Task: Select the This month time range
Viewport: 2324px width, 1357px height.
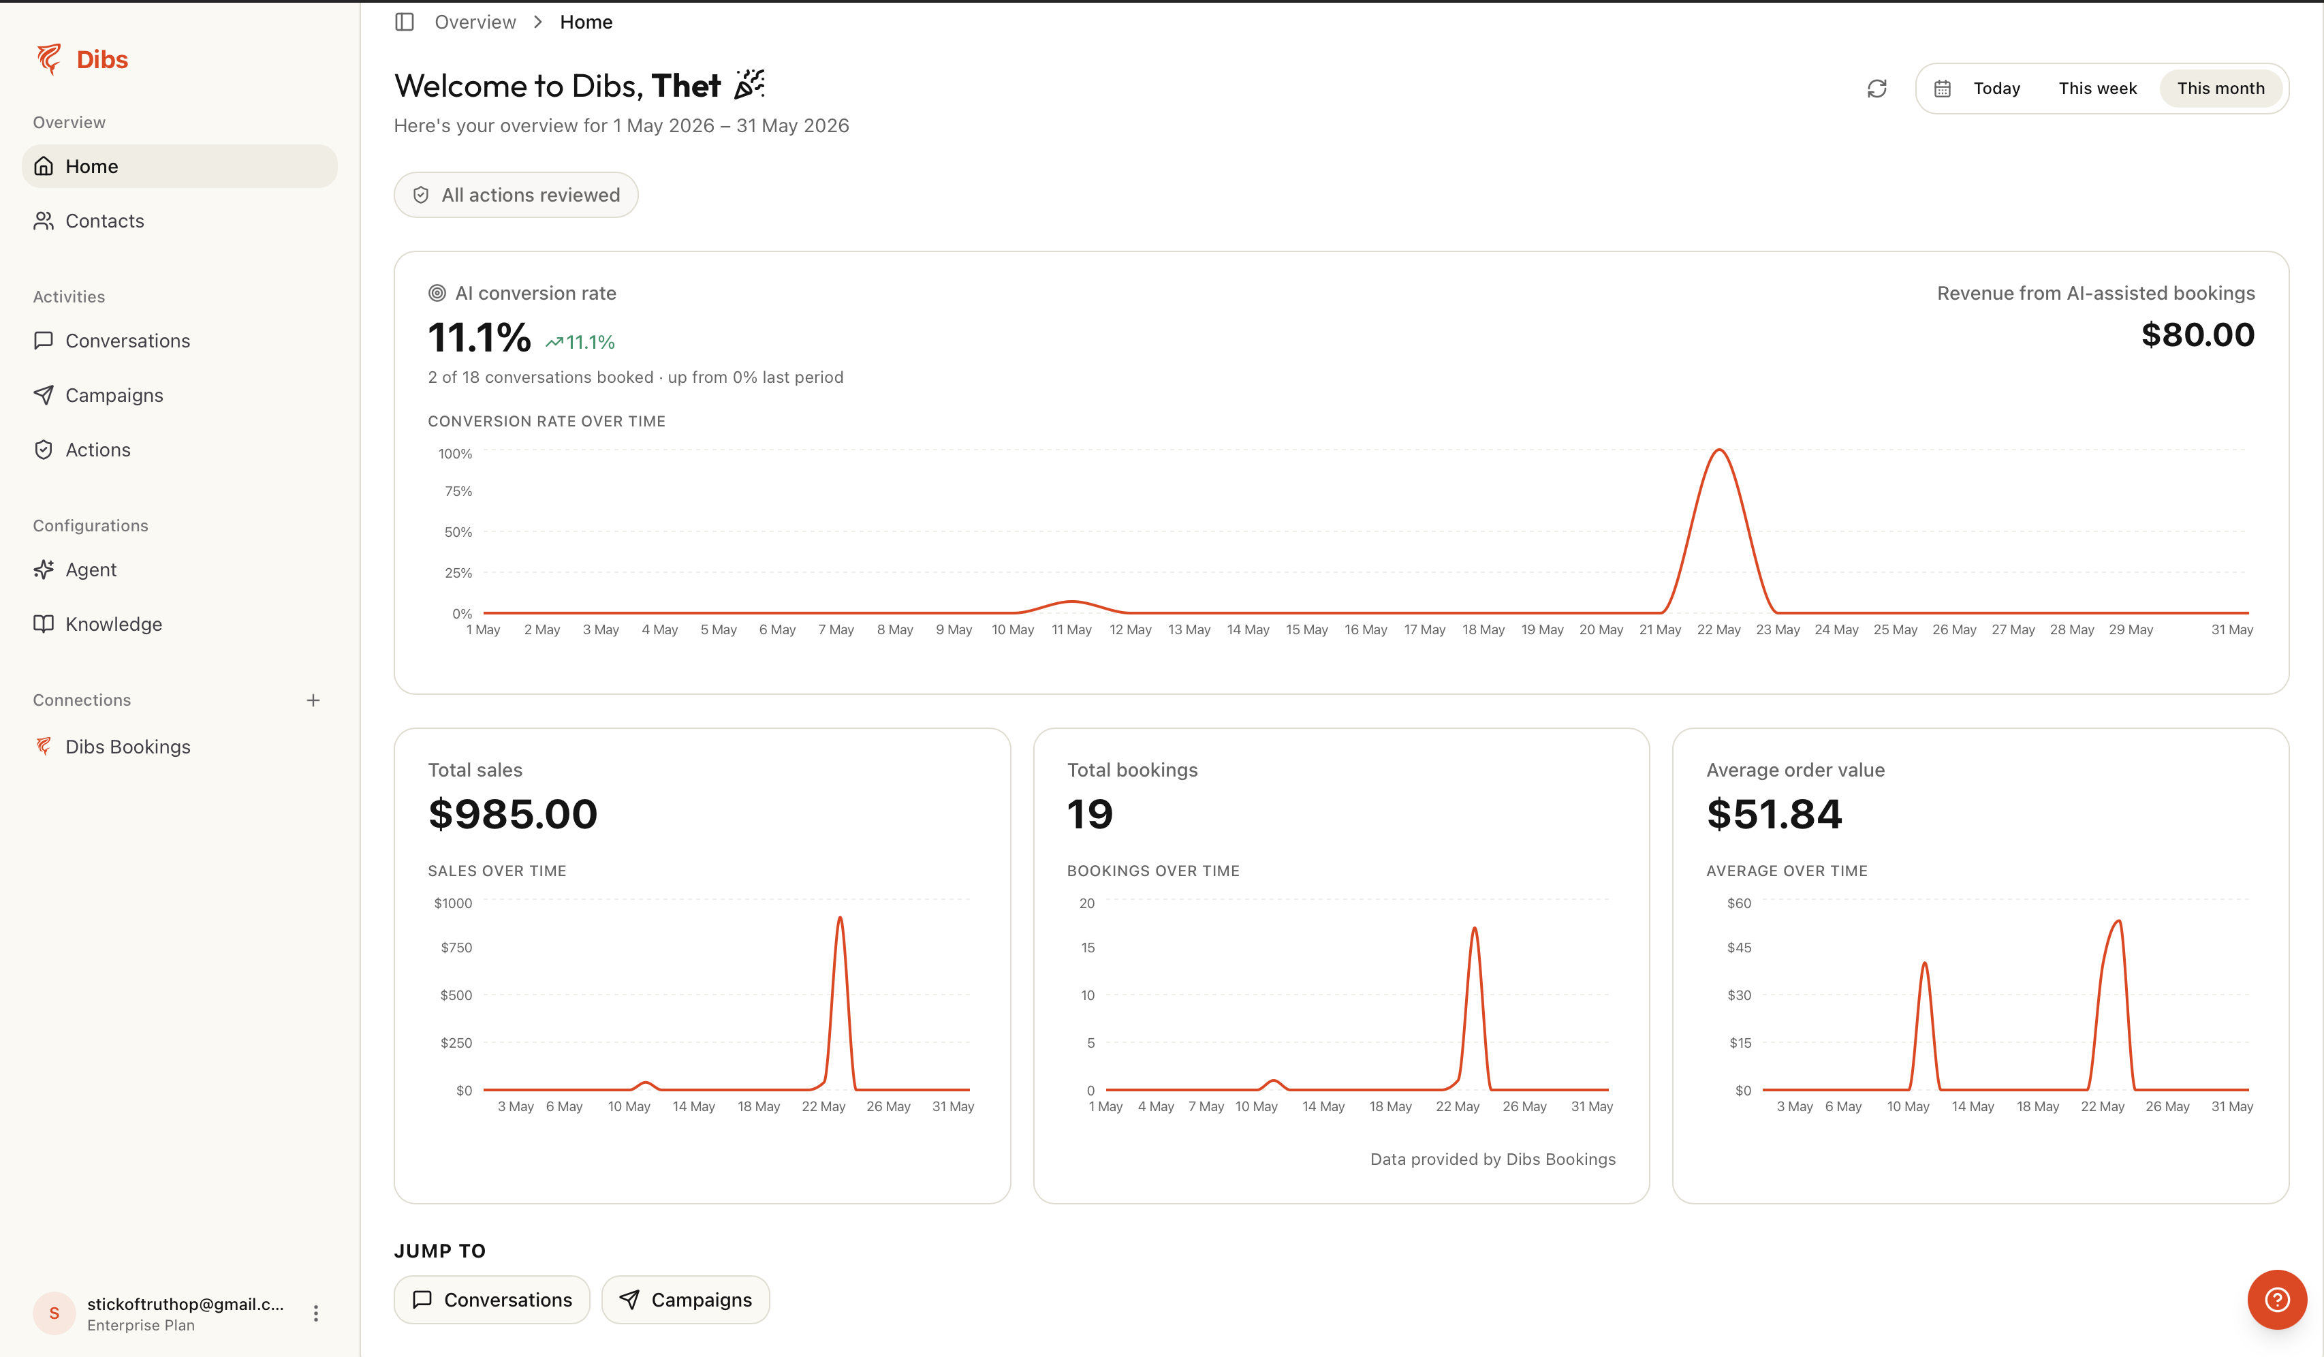Action: click(x=2220, y=89)
